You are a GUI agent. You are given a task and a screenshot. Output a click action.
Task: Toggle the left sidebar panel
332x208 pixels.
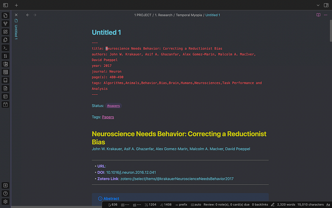click(5, 5)
